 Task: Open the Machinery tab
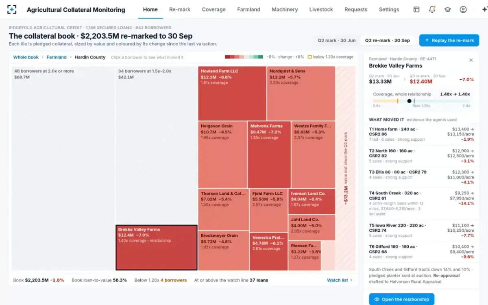[x=285, y=9]
